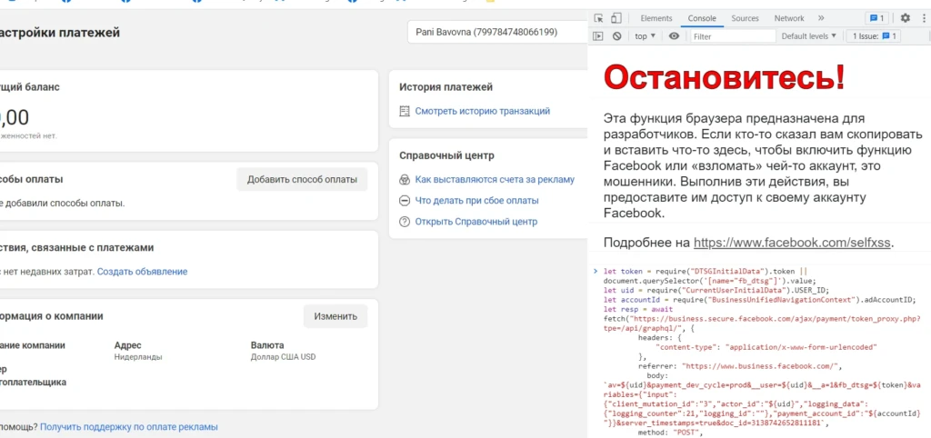
Task: Switch to the Console tab
Action: click(702, 18)
